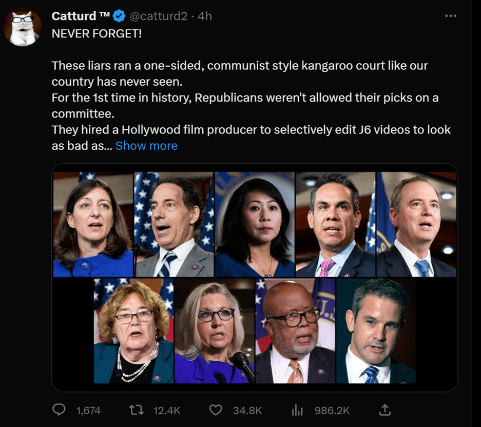Click the reply speech bubble icon
This screenshot has width=481, height=427.
(x=60, y=410)
